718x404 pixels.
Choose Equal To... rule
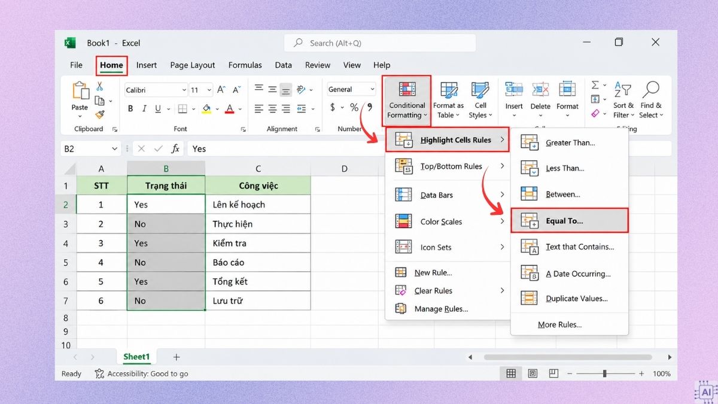tap(569, 221)
